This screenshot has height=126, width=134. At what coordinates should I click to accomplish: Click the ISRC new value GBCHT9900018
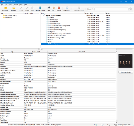click(x=52, y=88)
